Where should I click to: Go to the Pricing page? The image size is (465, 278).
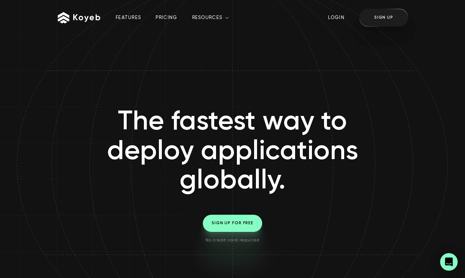pyautogui.click(x=166, y=18)
